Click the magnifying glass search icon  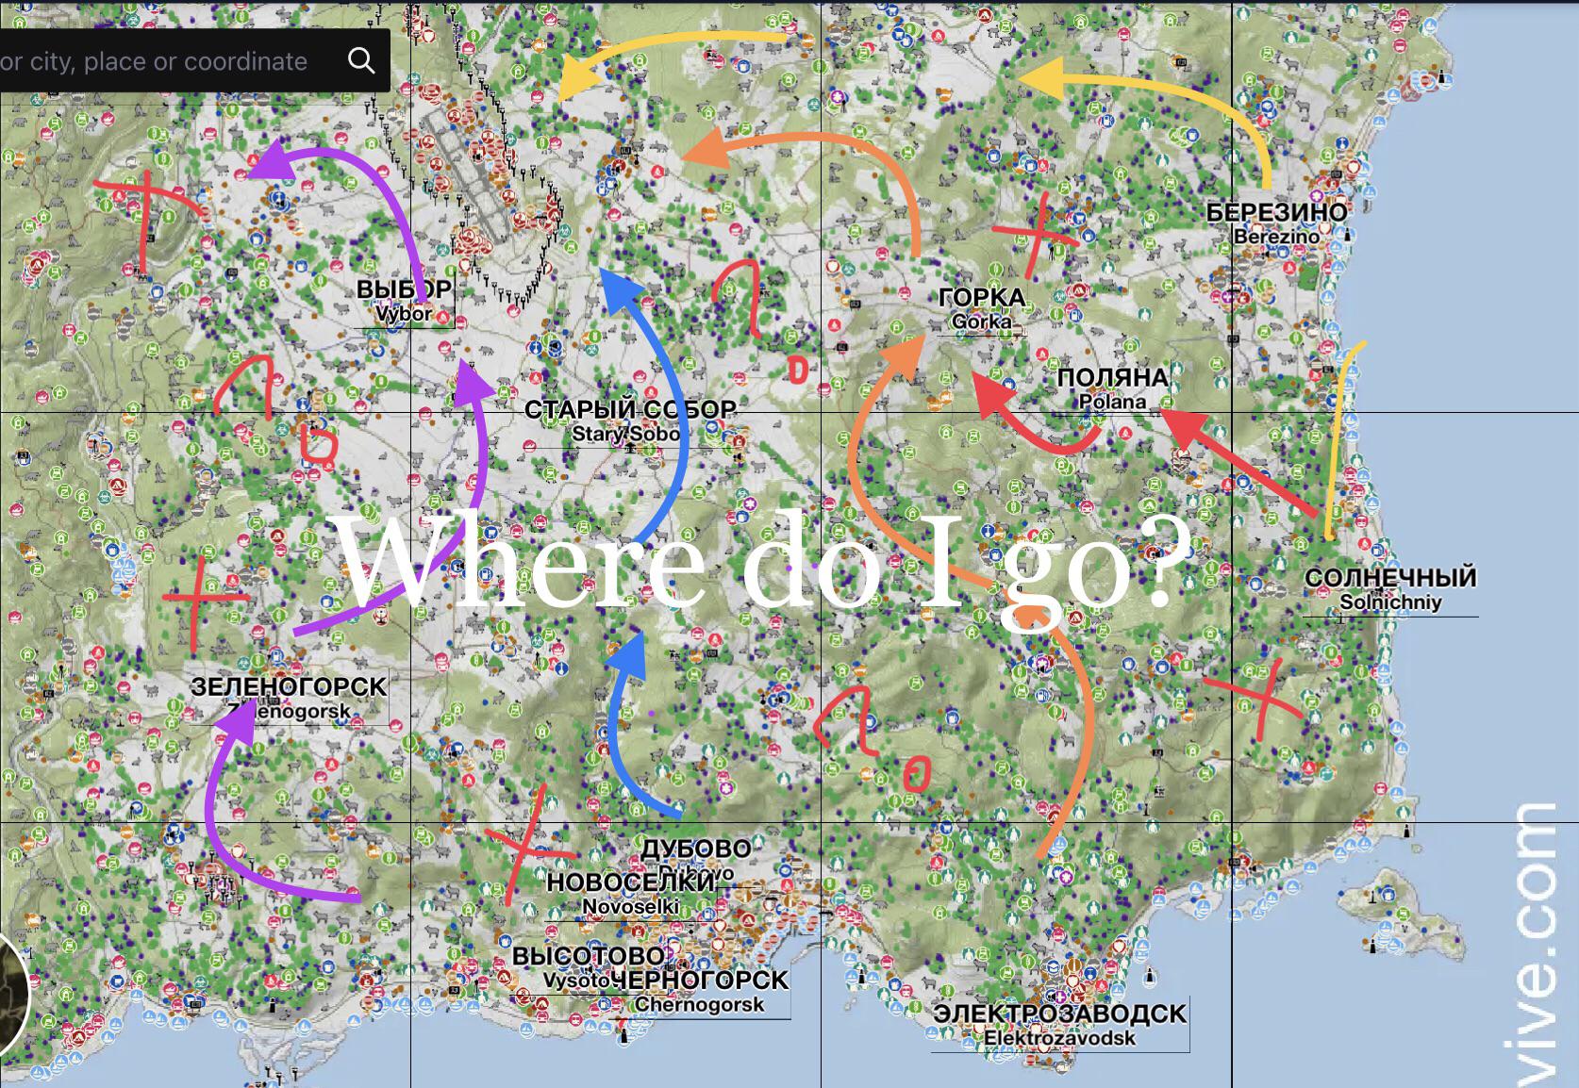coord(362,60)
